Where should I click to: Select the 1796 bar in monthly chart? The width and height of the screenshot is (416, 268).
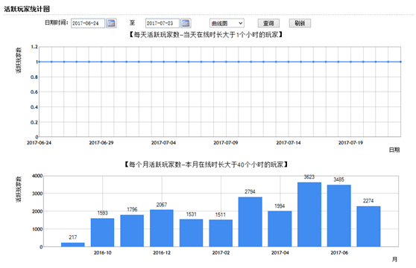(132, 231)
